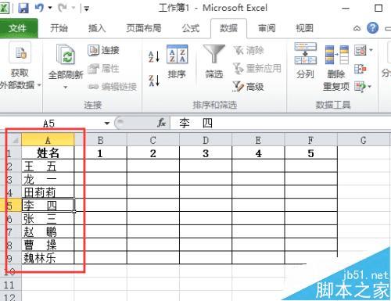Expand the 全部刷新 dropdown arrow
The image size is (391, 301).
[66, 87]
